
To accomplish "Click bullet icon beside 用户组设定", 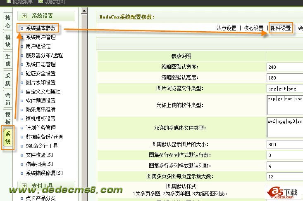I will [x=22, y=47].
